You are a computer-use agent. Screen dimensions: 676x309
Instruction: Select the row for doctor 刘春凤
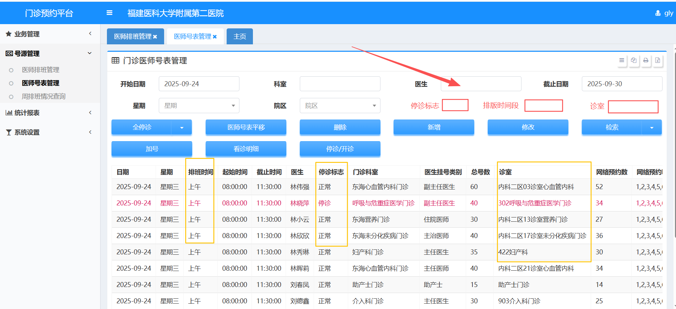point(387,285)
